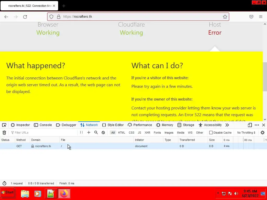Screen dimensions: 267x200
Task: Switch to the Debugger panel
Action: point(66,125)
